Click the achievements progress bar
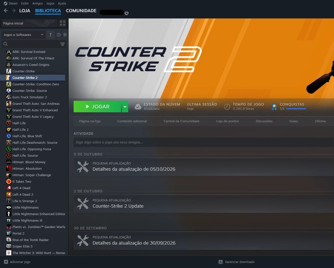This screenshot has width=334, height=268. pos(296,109)
